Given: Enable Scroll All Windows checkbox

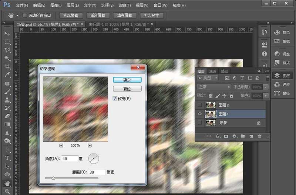Looking at the screenshot, I should click(25, 15).
